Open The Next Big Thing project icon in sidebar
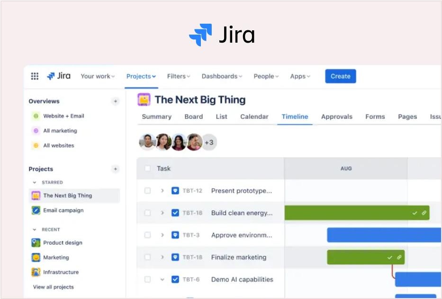 (36, 195)
